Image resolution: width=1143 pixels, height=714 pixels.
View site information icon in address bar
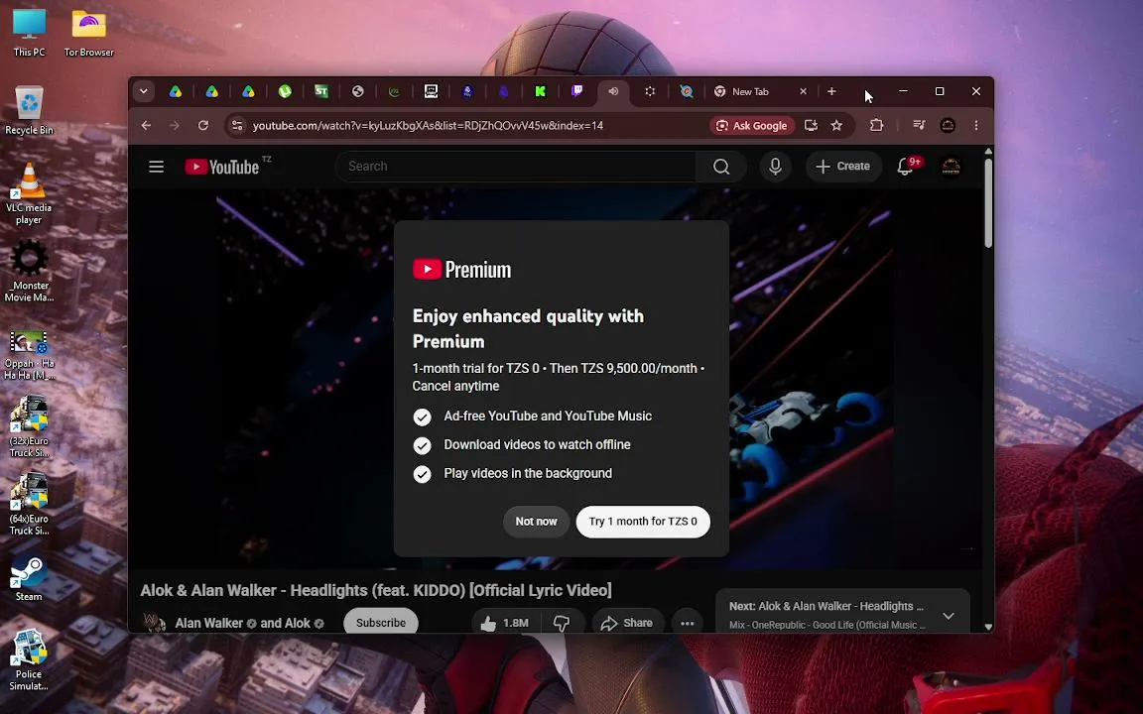pyautogui.click(x=237, y=125)
